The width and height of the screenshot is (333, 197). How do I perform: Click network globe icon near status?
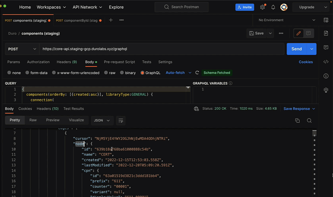tap(197, 109)
